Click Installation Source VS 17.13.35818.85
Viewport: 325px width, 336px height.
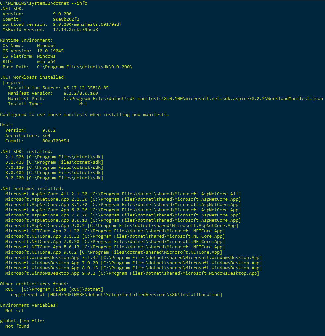click(86, 88)
